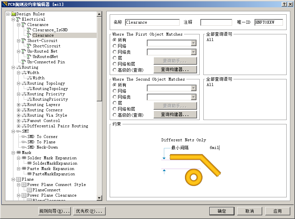Click the ShortCircuit rule icon
295x219 pixels.
(x=29, y=46)
